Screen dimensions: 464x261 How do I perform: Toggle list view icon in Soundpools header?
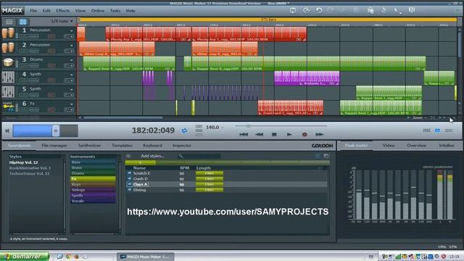(x=318, y=156)
